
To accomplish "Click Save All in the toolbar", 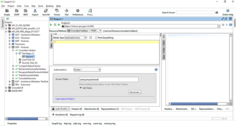I will (46, 12).
